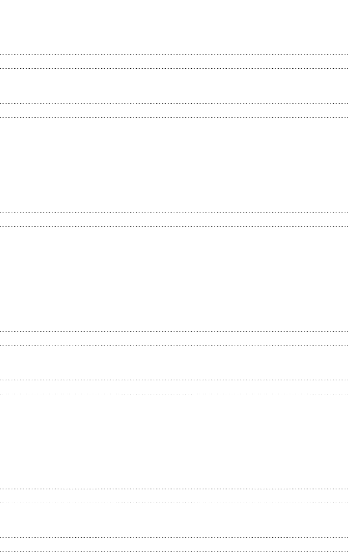
Task: Click the lower line of the fifth dotted pair
Action: point(174,394)
